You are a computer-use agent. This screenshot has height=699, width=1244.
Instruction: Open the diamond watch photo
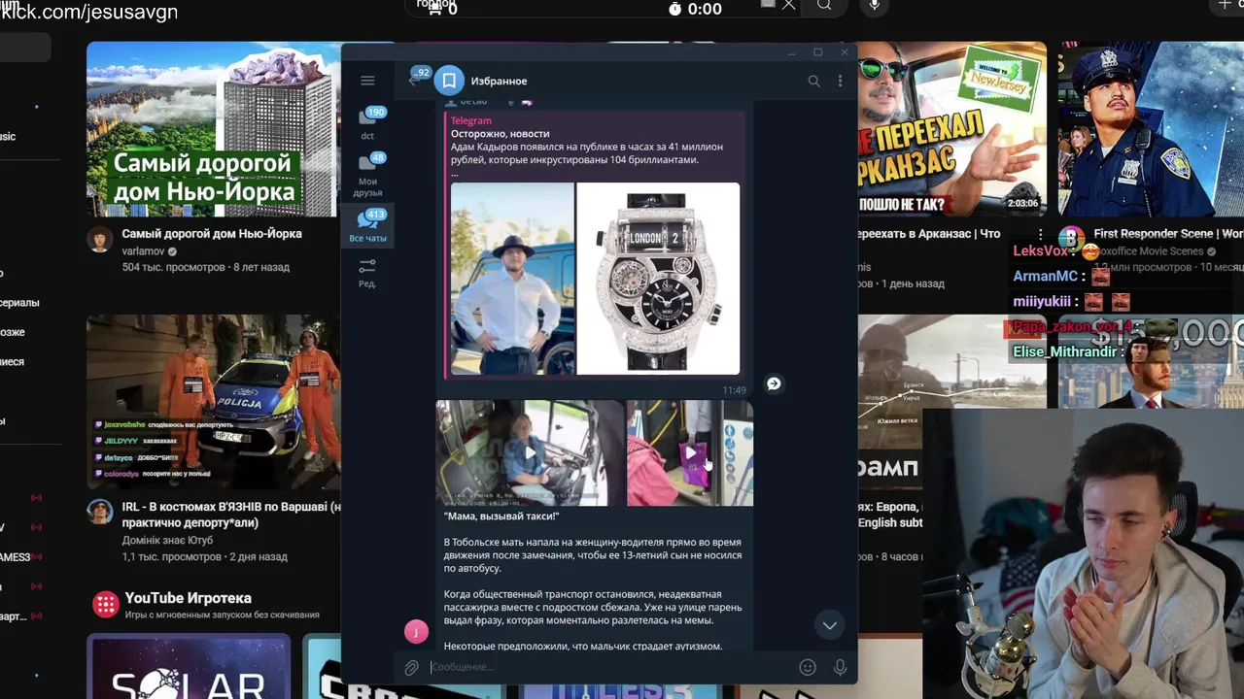click(658, 279)
